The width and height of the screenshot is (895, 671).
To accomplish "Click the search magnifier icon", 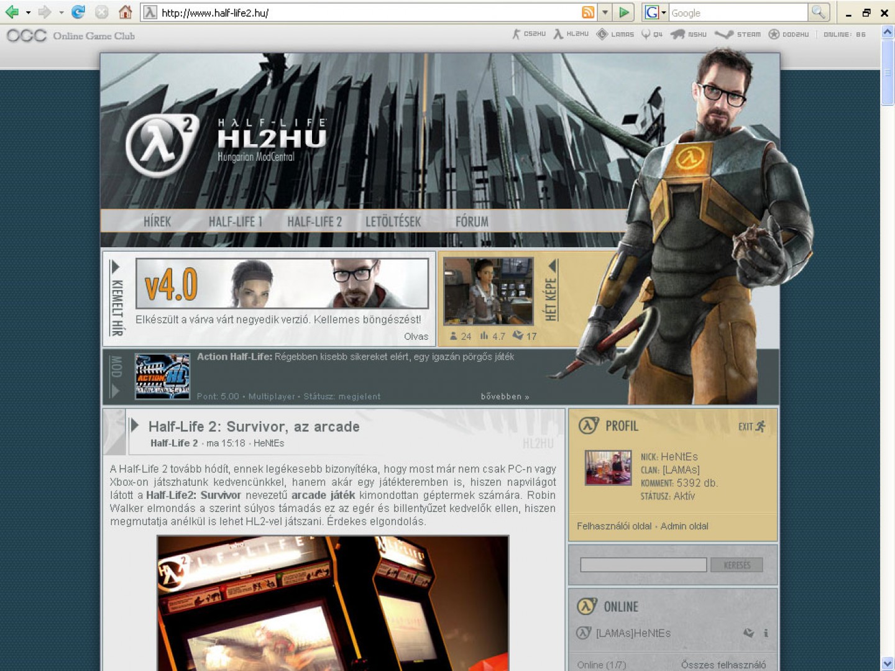I will click(x=819, y=12).
